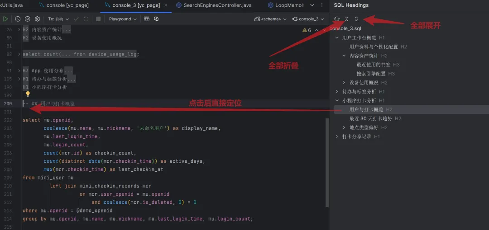The height and width of the screenshot is (230, 489).
Task: Jump to previous highlighted problem arrow
Action: pyautogui.click(x=316, y=30)
